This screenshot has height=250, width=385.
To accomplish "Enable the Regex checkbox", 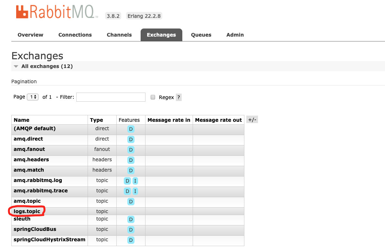I will coord(153,97).
